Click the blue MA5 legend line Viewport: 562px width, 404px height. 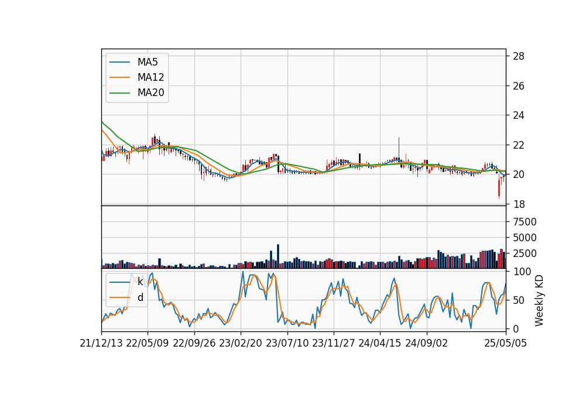(x=119, y=63)
